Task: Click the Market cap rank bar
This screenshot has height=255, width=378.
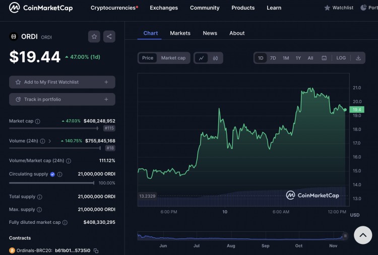Action: [x=54, y=128]
